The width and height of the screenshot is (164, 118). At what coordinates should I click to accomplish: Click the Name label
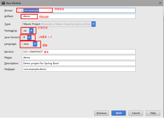click(x=8, y=57)
